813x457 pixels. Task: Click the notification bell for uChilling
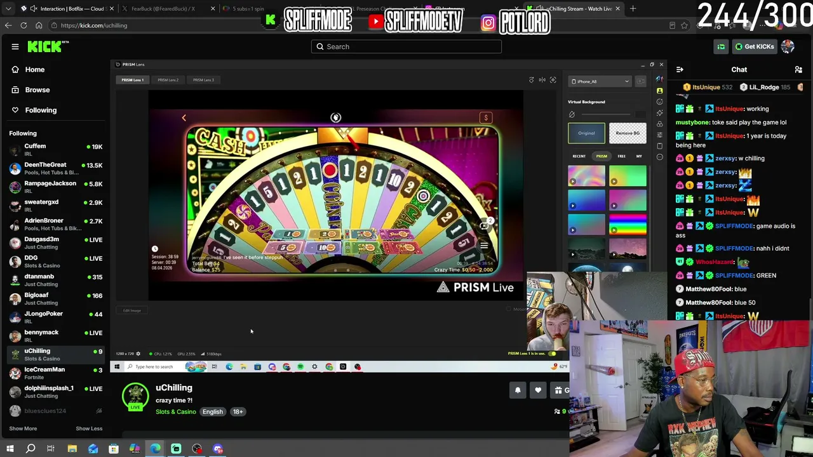518,390
